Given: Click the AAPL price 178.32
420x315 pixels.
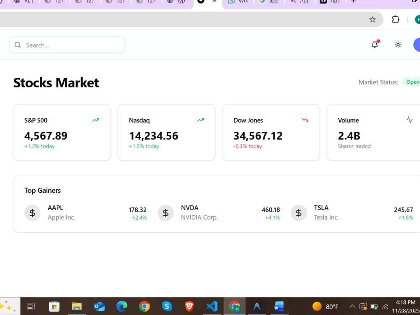Looking at the screenshot, I should coord(137,210).
